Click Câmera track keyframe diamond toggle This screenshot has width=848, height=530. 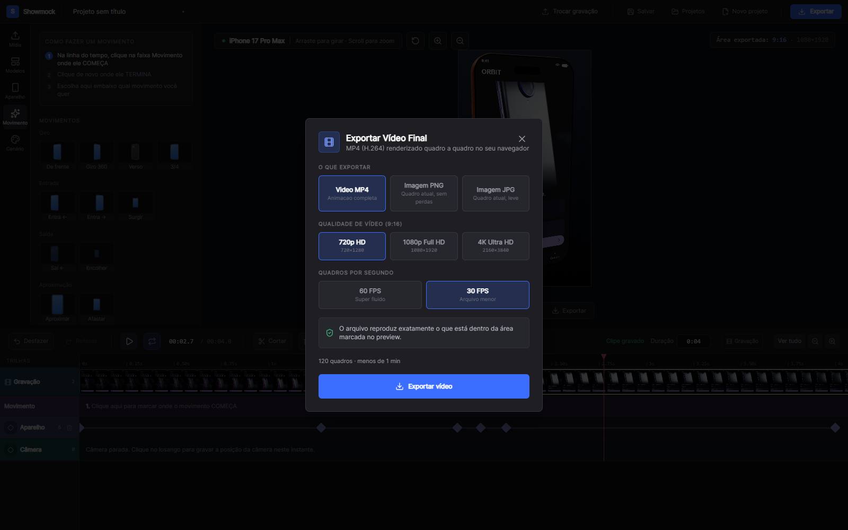11,450
